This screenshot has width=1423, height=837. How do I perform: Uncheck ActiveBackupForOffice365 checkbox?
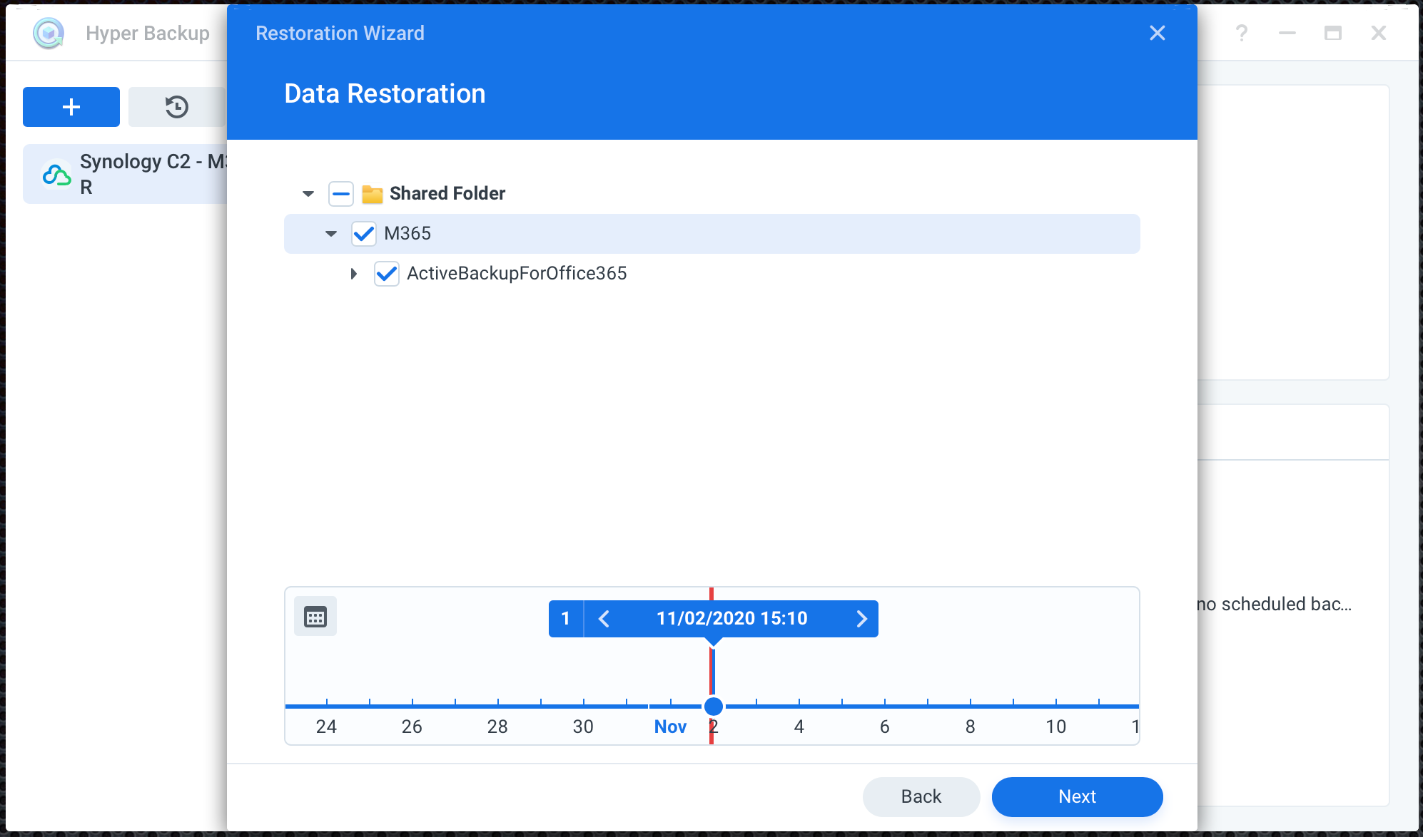[x=387, y=274]
